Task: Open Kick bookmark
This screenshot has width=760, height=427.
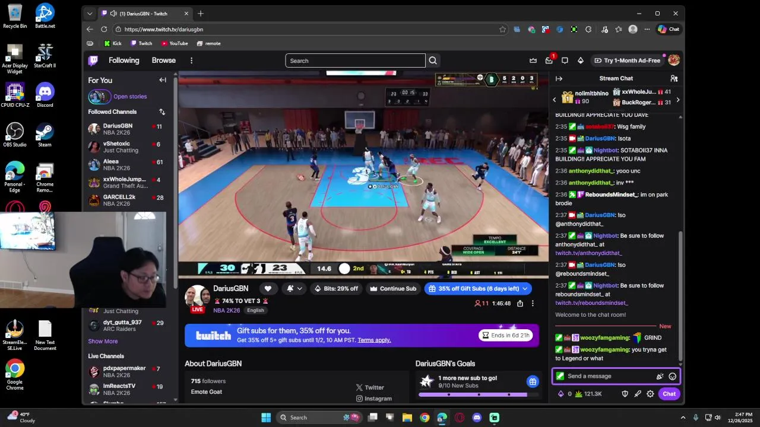Action: (x=113, y=43)
